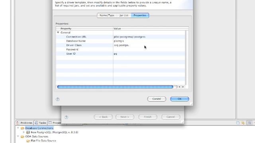Click the ODA Data Sources folder icon
Screen dimensions: 255x143
pyautogui.click(x=22, y=137)
